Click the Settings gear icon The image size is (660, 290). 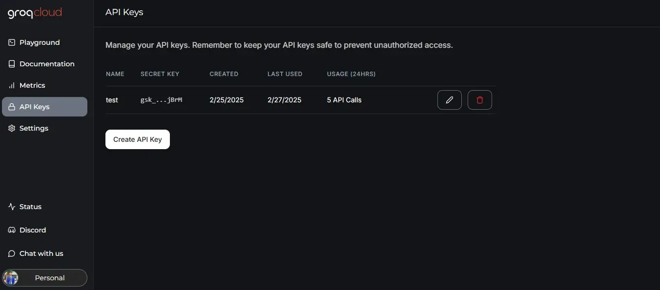[12, 128]
